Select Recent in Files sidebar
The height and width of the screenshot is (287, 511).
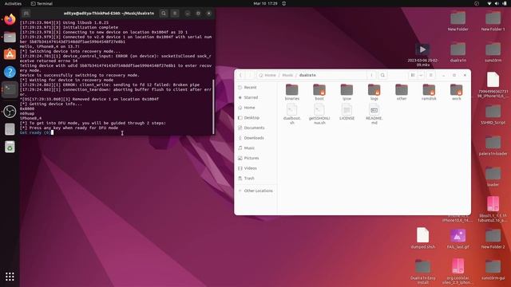point(255,88)
